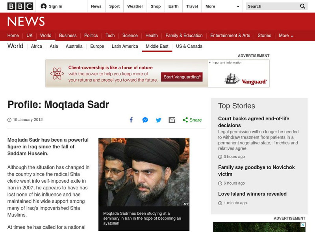
Task: Go to Weather section
Action: [135, 6]
